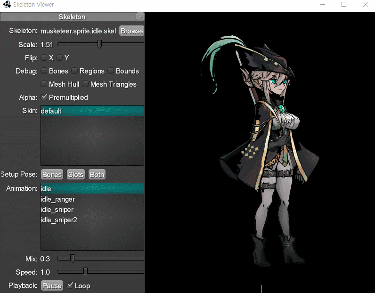375x293 pixels.
Task: Click the Mix slider handle
Action: [x=72, y=259]
